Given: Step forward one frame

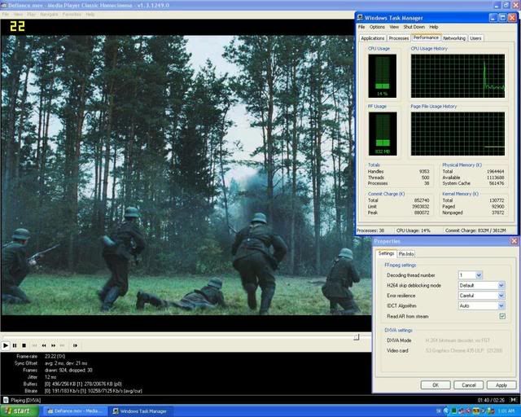Looking at the screenshot, I should [x=75, y=345].
